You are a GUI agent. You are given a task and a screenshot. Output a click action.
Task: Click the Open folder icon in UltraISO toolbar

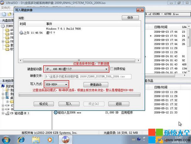9,14
